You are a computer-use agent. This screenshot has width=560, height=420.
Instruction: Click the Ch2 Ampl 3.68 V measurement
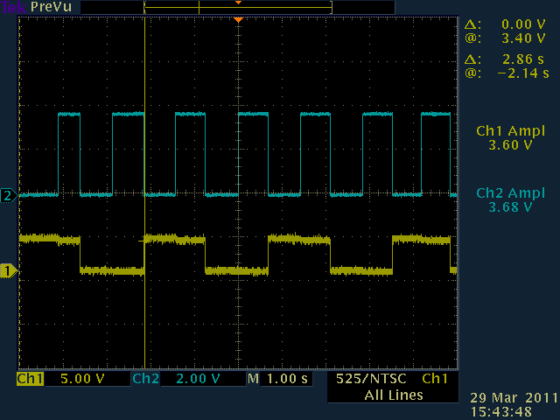pos(510,199)
